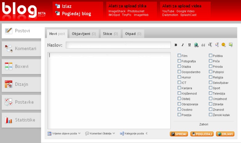Expand Komentari čitatelja dropdown arrow
The image size is (241, 143).
114,133
